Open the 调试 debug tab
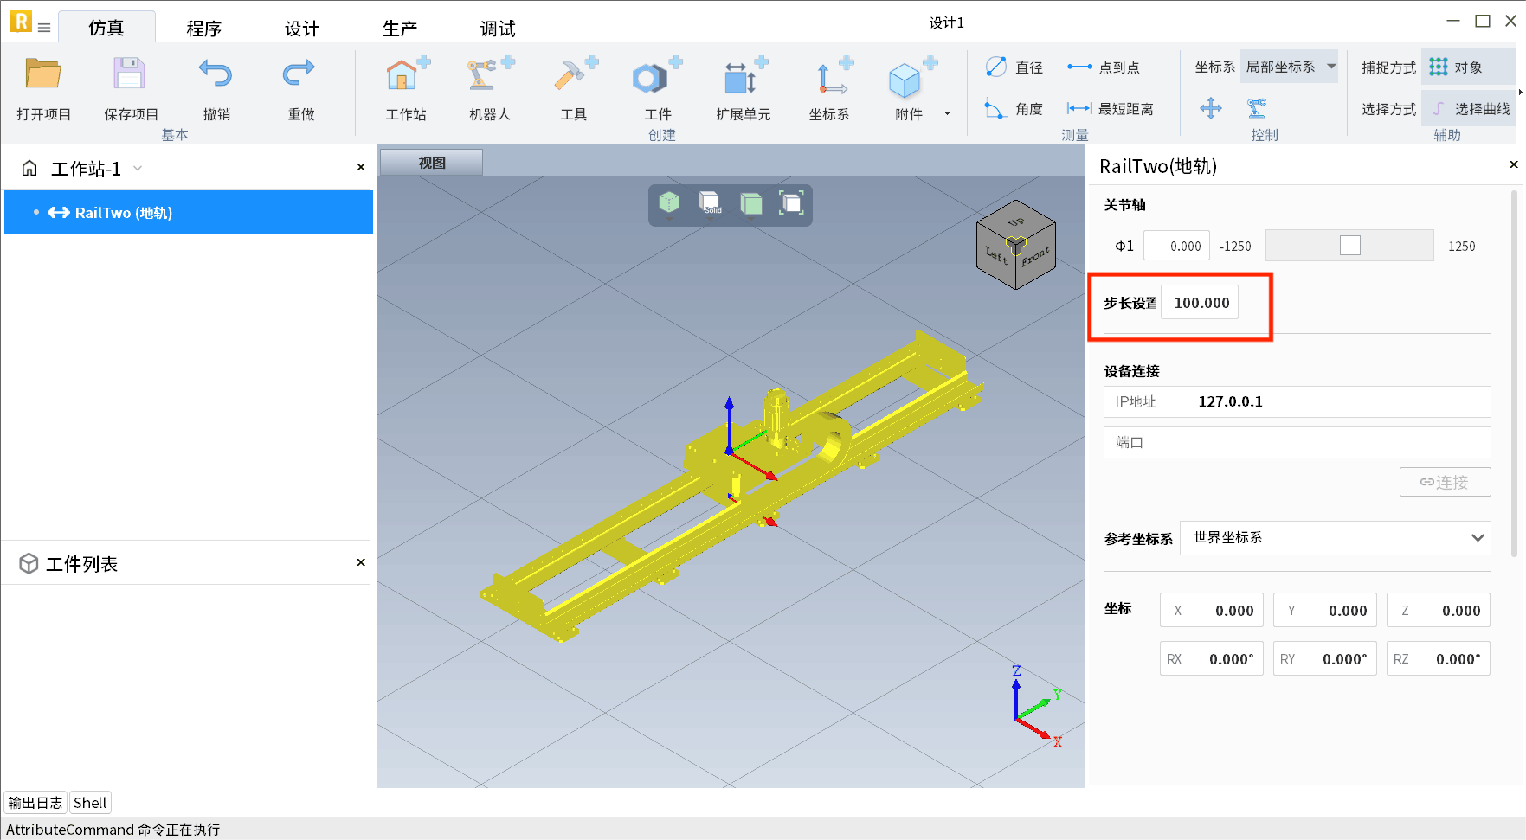The image size is (1526, 840). click(x=498, y=29)
